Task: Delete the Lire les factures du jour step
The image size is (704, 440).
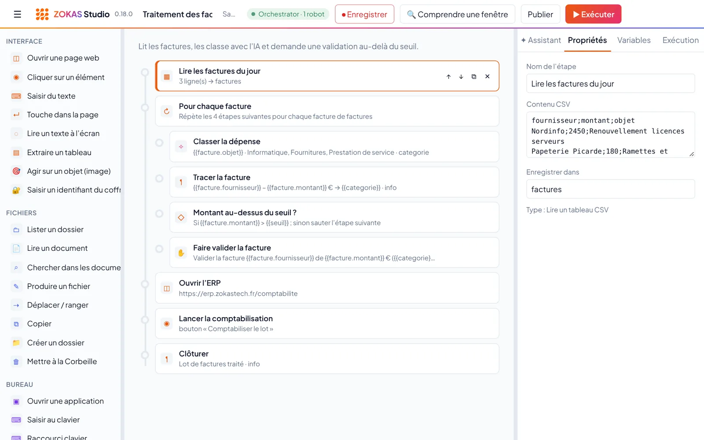Action: (x=488, y=77)
